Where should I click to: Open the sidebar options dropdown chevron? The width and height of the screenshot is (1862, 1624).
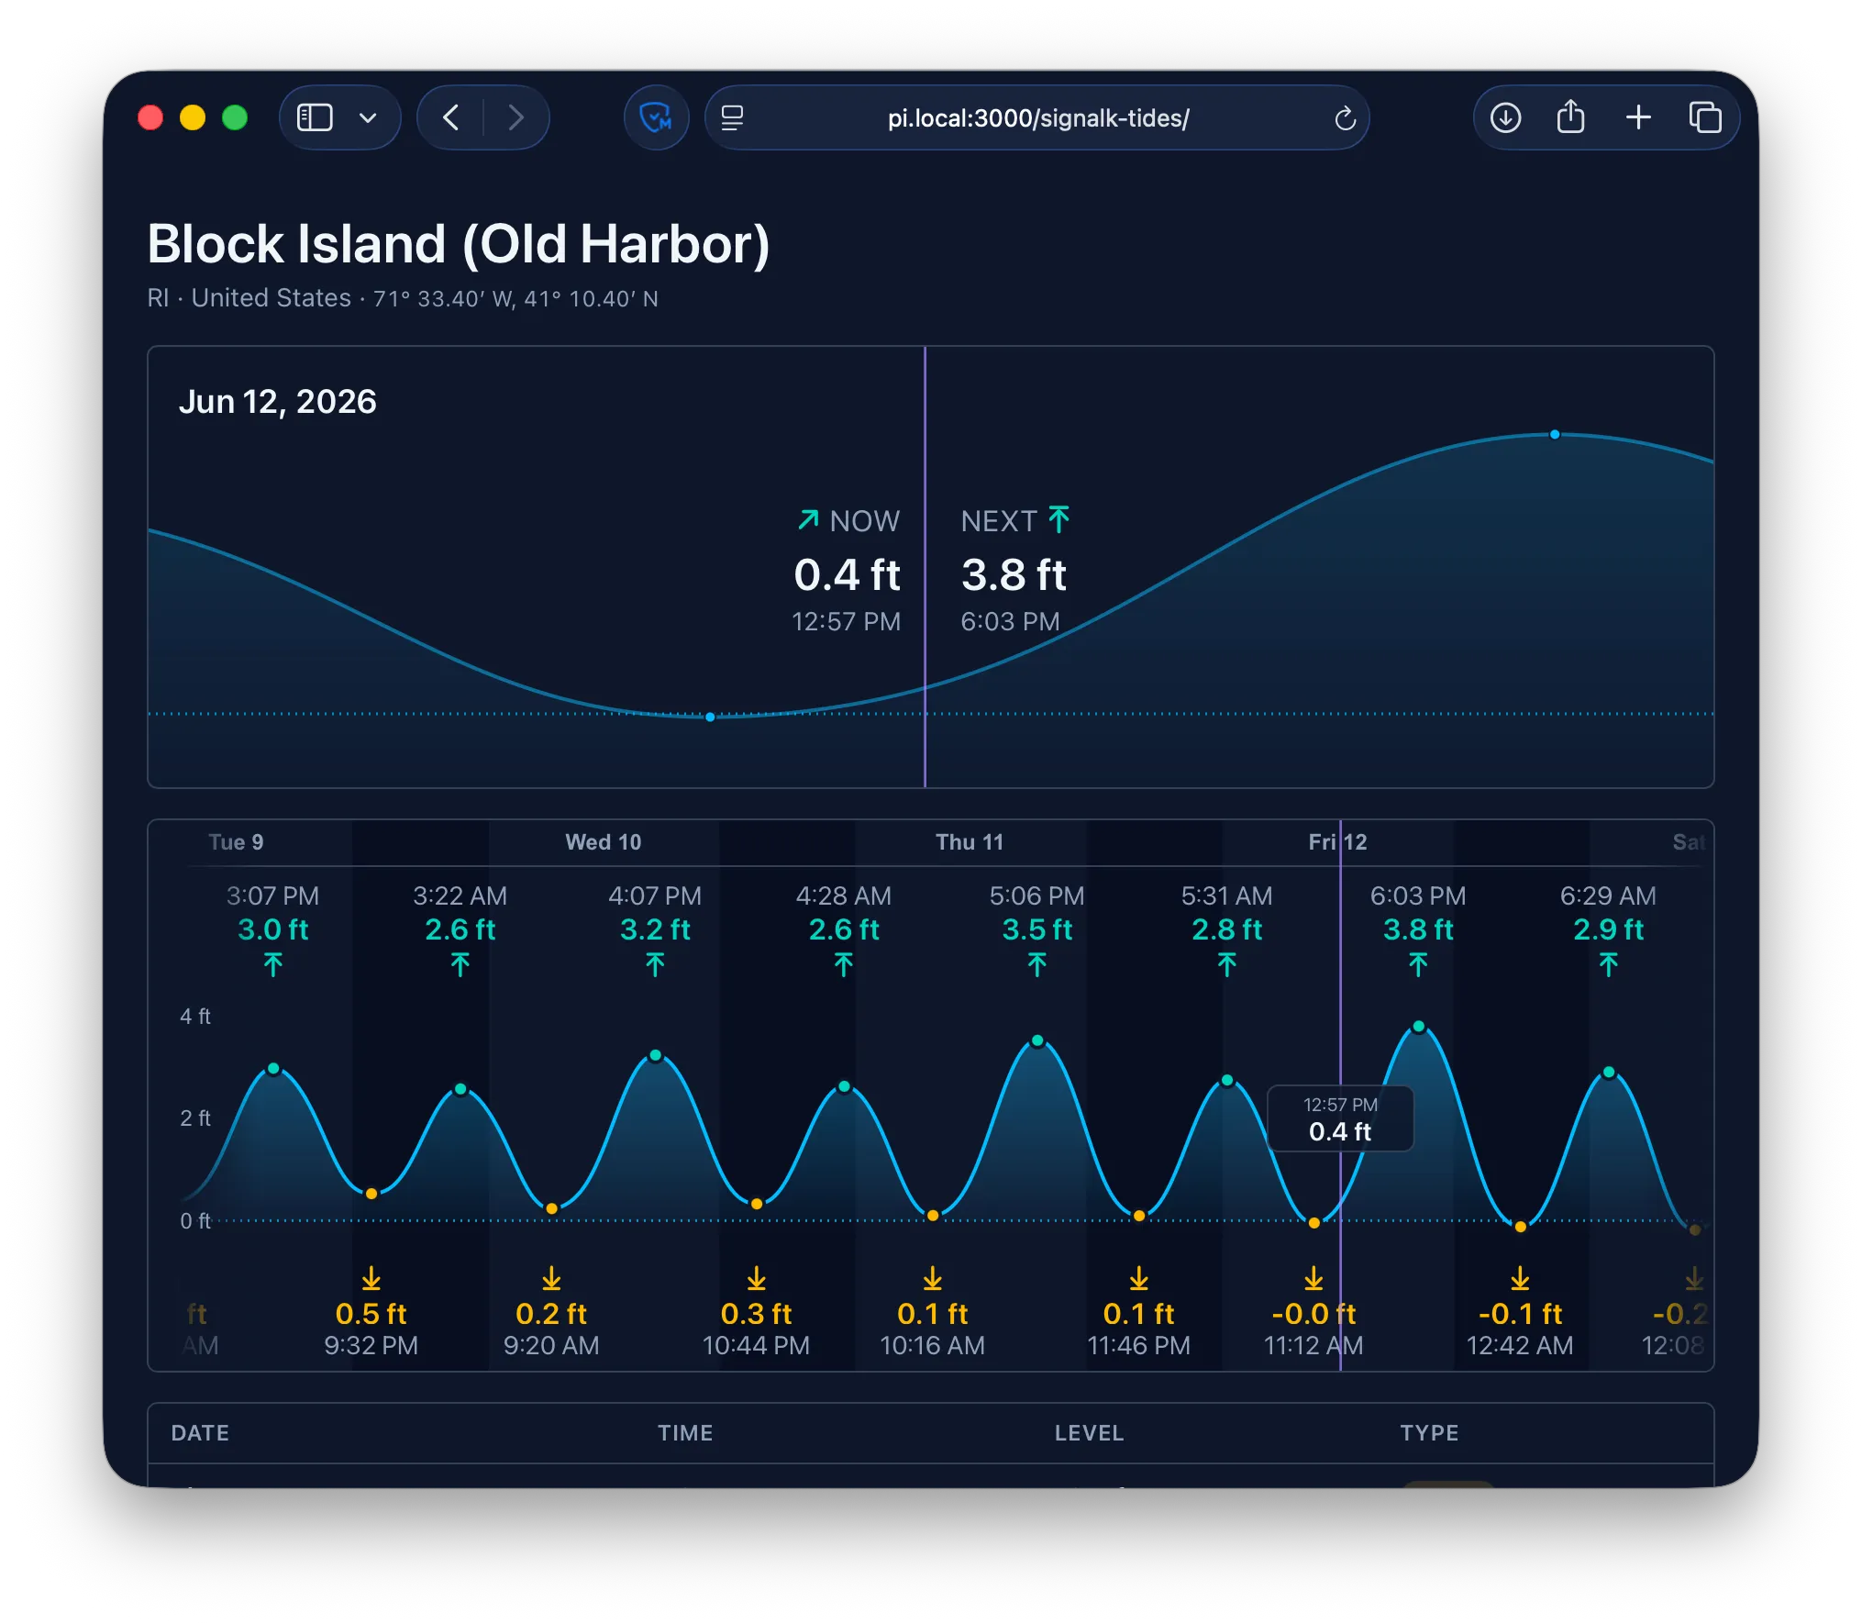pyautogui.click(x=368, y=117)
